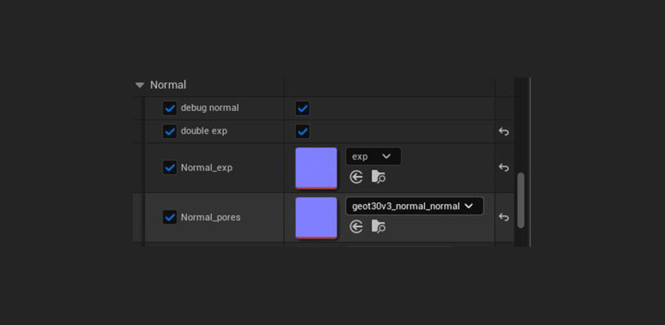Select the double exp label
This screenshot has width=665, height=325.
pyautogui.click(x=204, y=131)
